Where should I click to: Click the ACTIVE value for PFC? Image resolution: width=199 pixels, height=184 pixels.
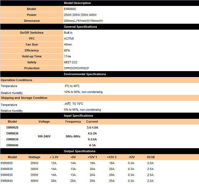click(69, 39)
